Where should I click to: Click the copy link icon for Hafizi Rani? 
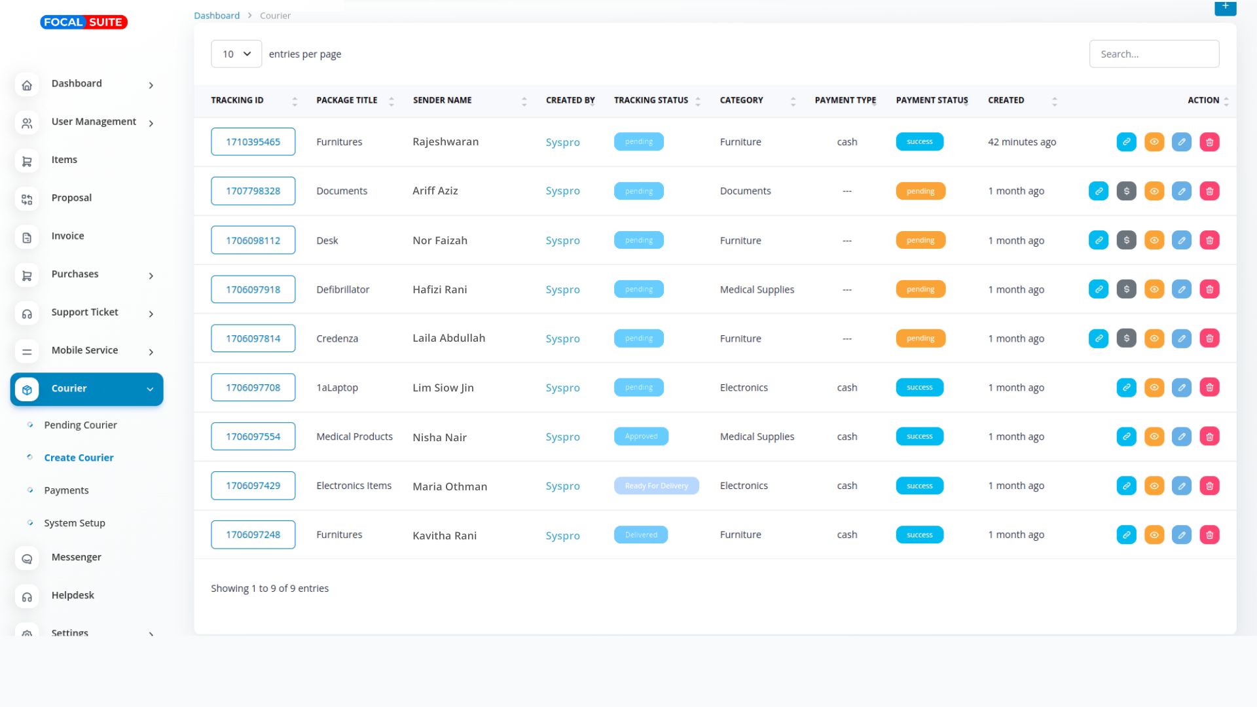click(1099, 289)
